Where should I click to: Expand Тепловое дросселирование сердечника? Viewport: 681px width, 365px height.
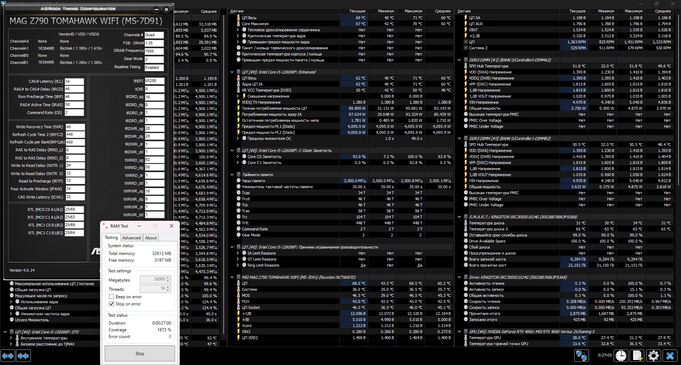(238, 30)
